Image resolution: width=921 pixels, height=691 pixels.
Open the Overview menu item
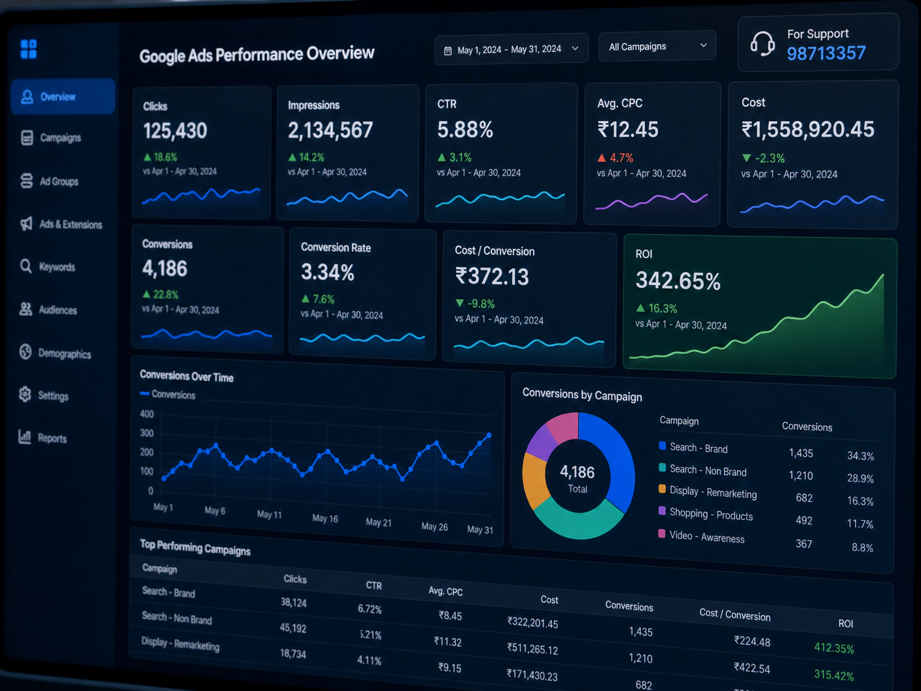pos(63,97)
